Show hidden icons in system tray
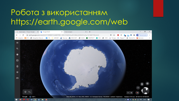179x101 pixels. tap(126, 100)
